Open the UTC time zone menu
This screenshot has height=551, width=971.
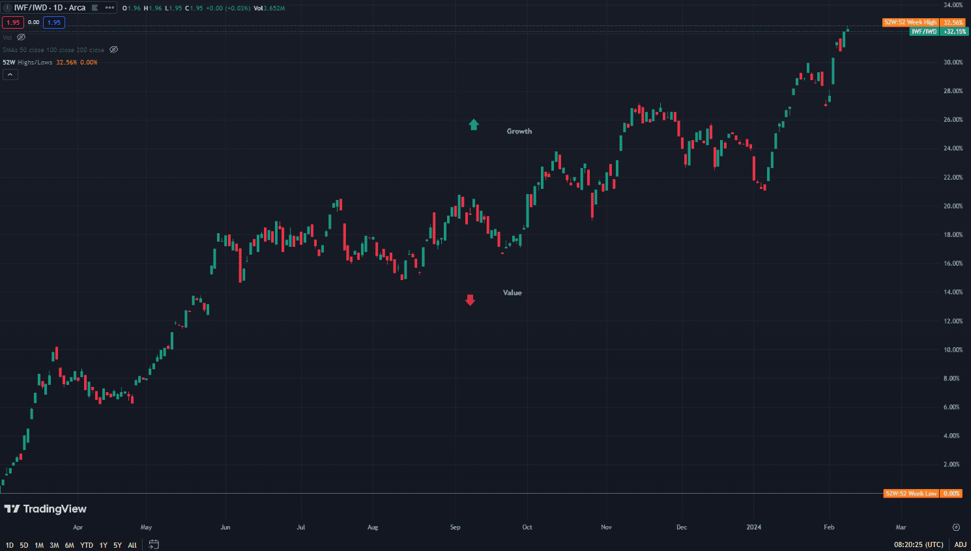pyautogui.click(x=918, y=544)
